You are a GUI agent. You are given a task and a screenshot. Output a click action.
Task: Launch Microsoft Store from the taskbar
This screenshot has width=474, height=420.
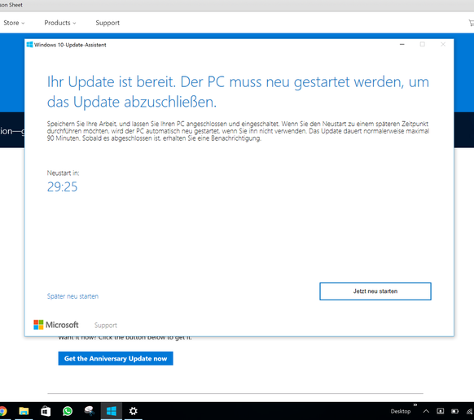46,411
